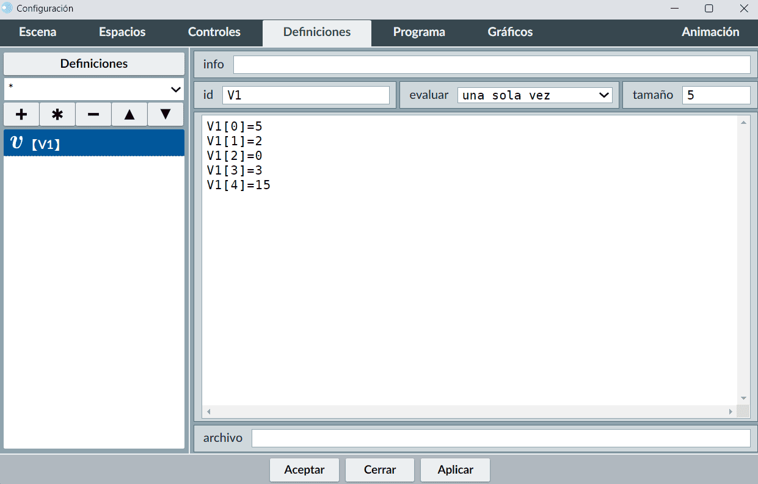Focus the tamaño input field
The height and width of the screenshot is (484, 758).
(715, 95)
